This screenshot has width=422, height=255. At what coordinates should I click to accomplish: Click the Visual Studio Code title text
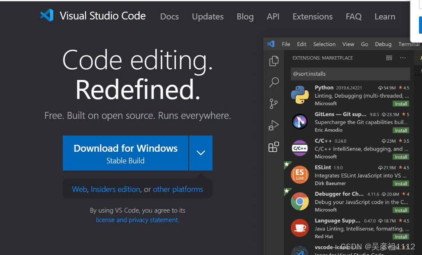[x=103, y=16]
